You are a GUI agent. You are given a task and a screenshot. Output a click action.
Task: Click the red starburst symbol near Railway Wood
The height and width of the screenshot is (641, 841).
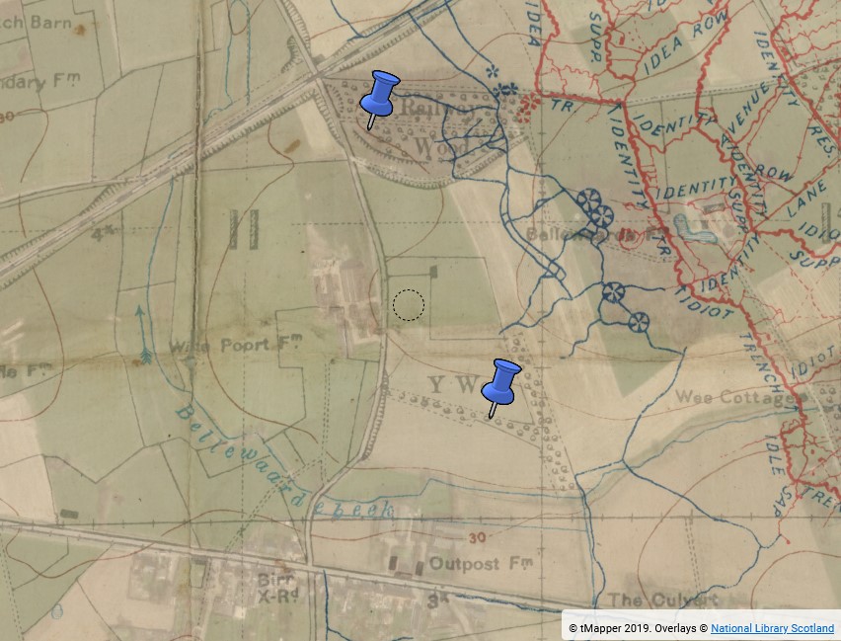click(x=530, y=102)
